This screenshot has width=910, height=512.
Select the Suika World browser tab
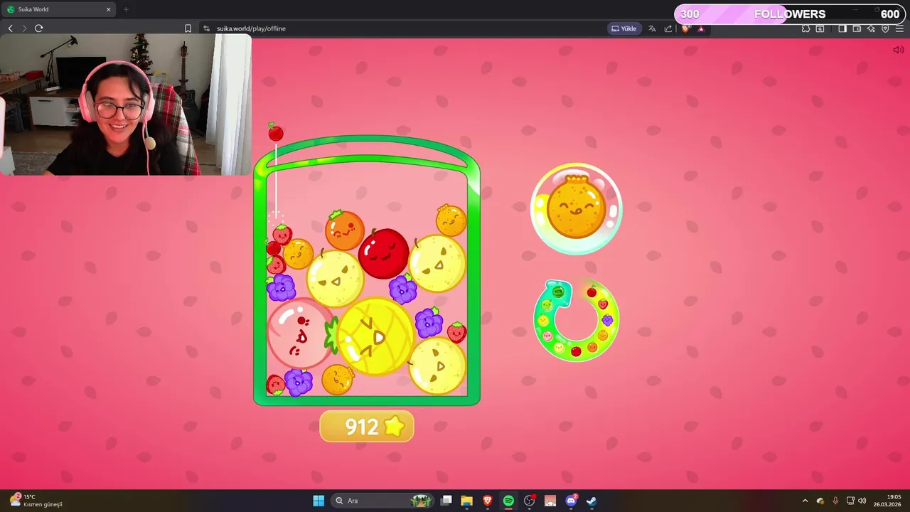pos(59,9)
